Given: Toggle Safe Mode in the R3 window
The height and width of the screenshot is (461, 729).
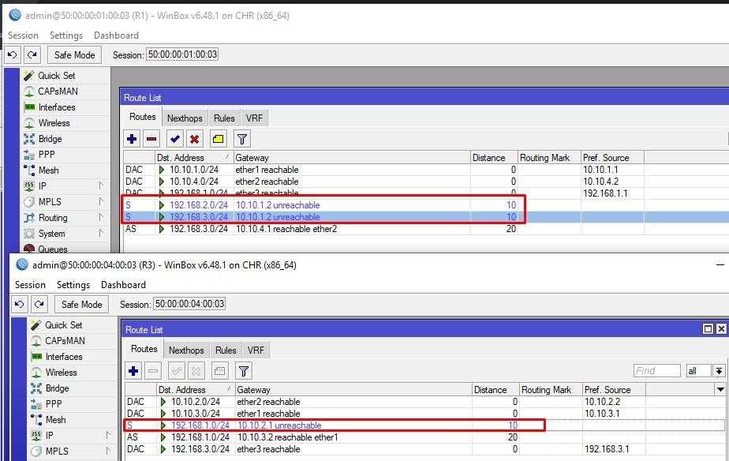Looking at the screenshot, I should click(x=82, y=304).
